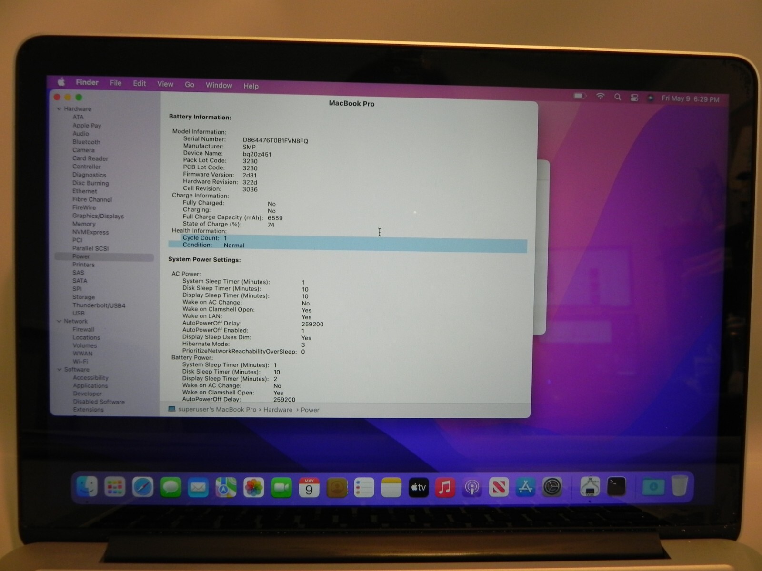This screenshot has height=571, width=762.
Task: Select Disabled Software in the sidebar
Action: click(99, 402)
